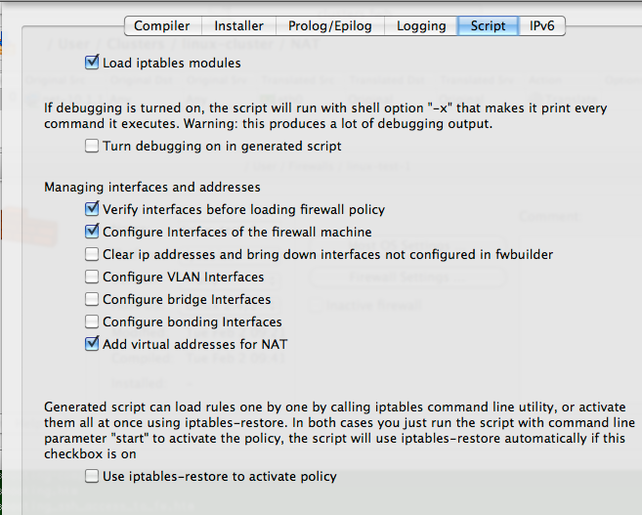Enable Clear ip addresses and bring down interfaces

click(93, 254)
